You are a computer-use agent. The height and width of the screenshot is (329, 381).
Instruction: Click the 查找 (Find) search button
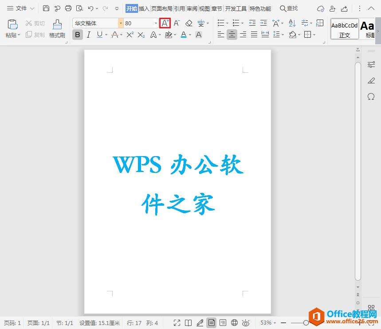(289, 9)
